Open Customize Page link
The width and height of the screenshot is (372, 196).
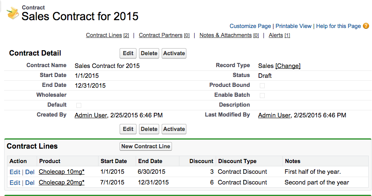pos(250,26)
